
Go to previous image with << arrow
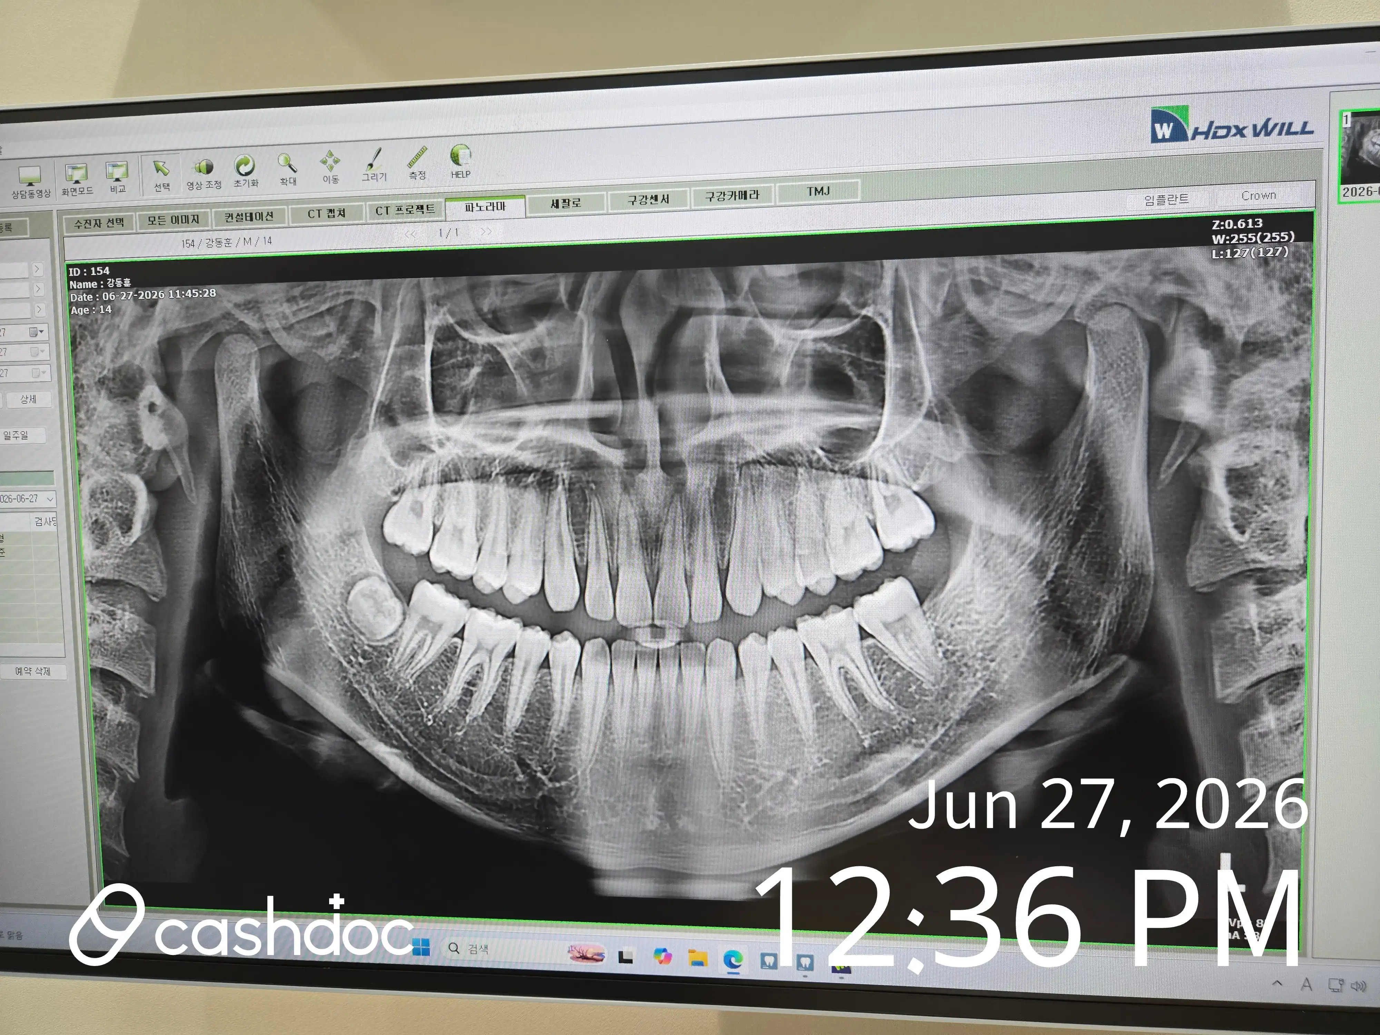411,235
